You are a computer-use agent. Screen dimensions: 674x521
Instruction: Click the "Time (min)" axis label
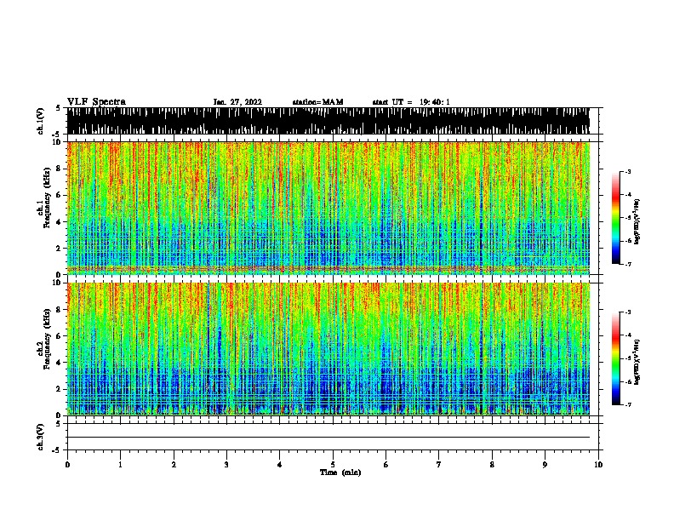tap(340, 472)
